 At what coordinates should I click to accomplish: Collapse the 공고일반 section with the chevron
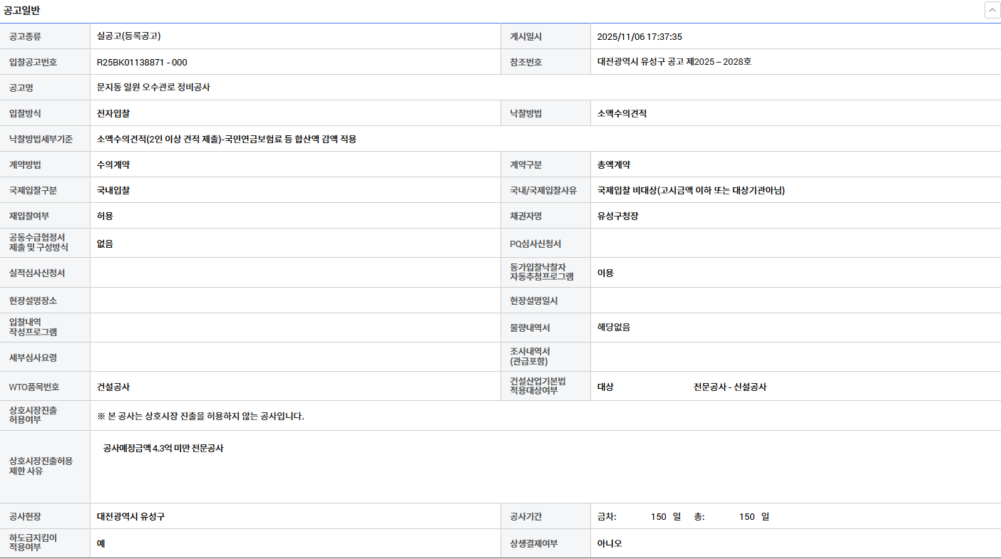pos(992,10)
